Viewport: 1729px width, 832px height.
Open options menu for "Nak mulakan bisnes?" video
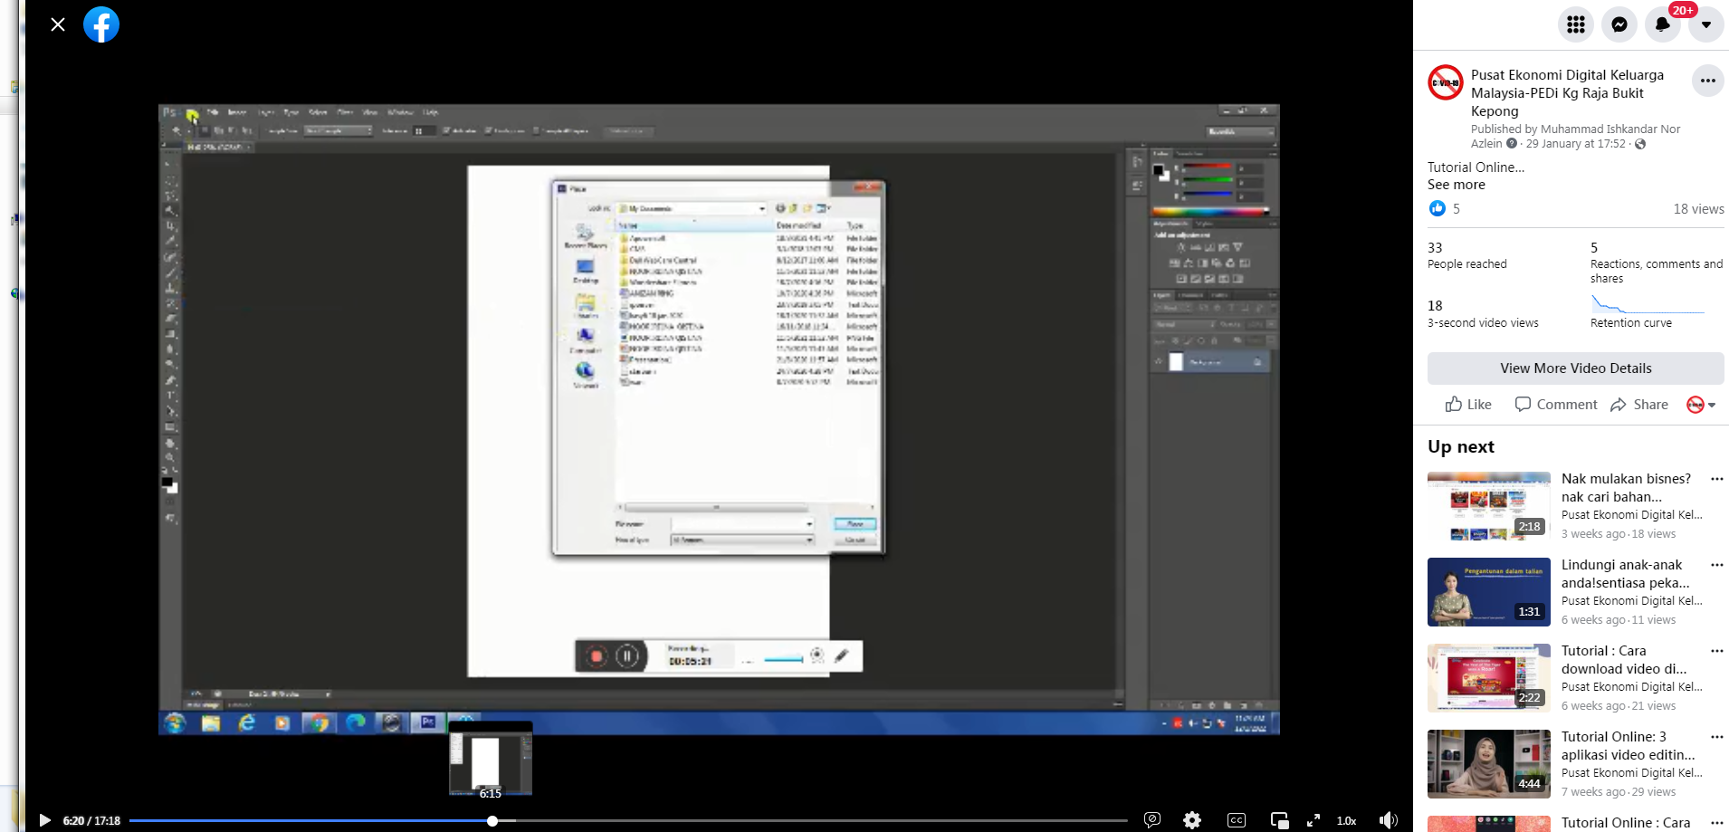click(1716, 479)
